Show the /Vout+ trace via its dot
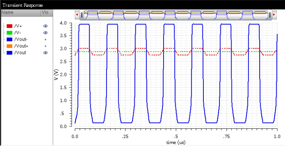Screen dimensions: 285x146 point(45,46)
